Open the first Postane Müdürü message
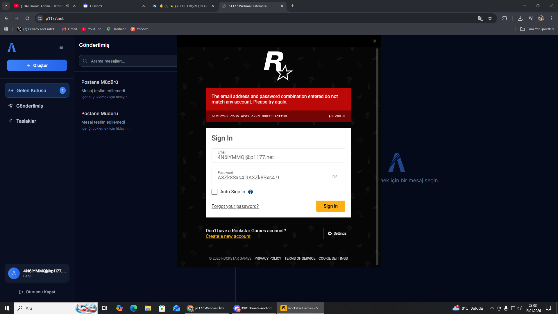Viewport: 558px width, 314px height. click(x=128, y=89)
